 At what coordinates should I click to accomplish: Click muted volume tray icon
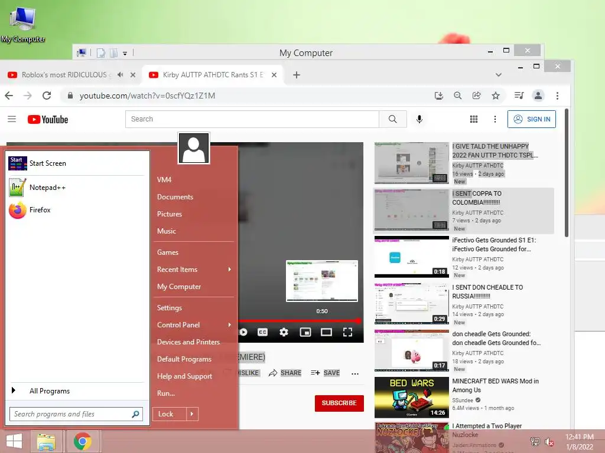[x=549, y=441]
